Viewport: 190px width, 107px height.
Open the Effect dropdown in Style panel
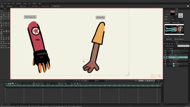[174, 19]
